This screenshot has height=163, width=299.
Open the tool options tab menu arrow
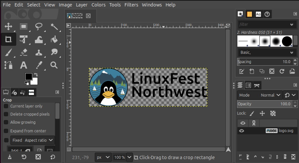[57, 92]
